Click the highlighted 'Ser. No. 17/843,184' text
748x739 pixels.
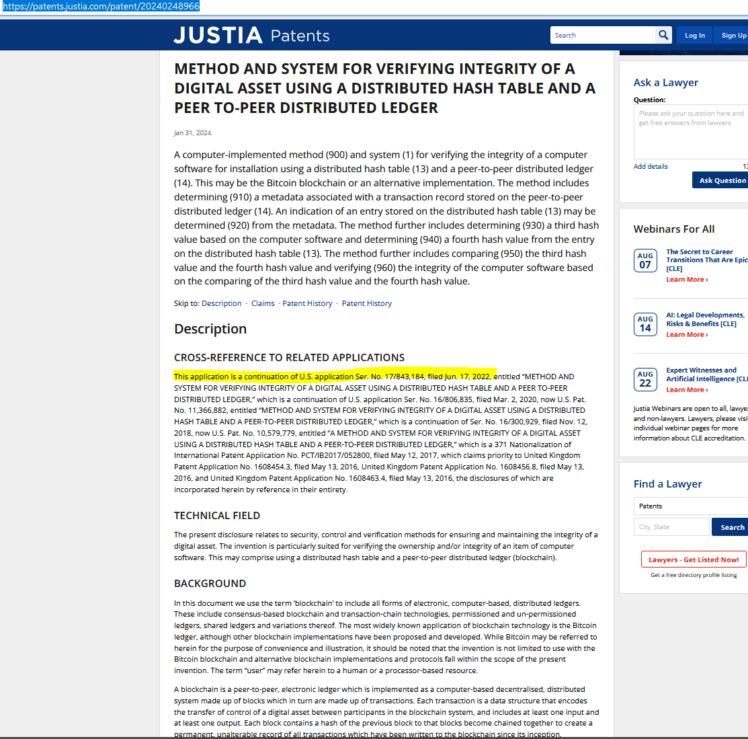(x=390, y=377)
